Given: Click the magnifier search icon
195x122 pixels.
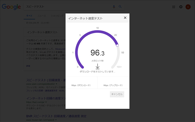Looking at the screenshot, I should coord(120,7).
